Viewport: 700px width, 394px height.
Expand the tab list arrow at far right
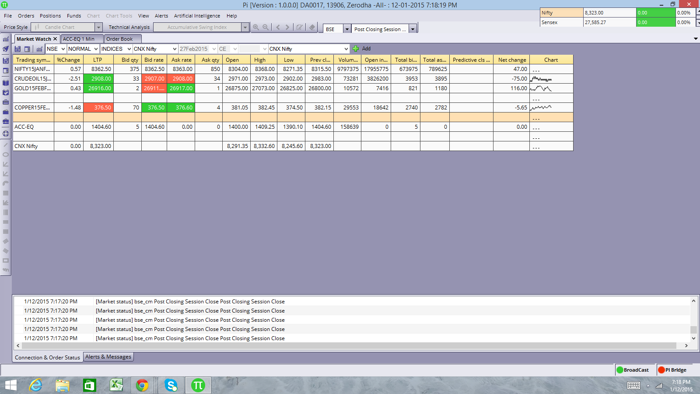point(696,39)
